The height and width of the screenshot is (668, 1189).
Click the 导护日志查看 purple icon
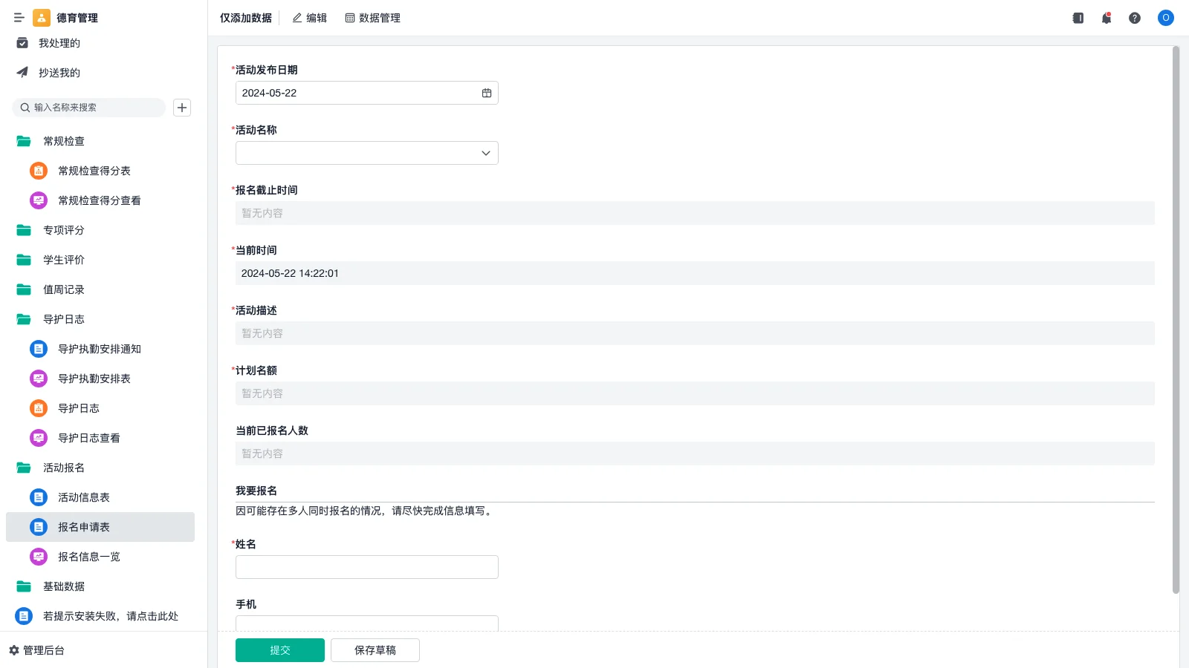(39, 438)
